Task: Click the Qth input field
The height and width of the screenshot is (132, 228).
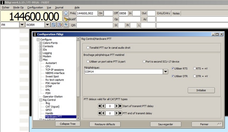Action: tap(95, 25)
